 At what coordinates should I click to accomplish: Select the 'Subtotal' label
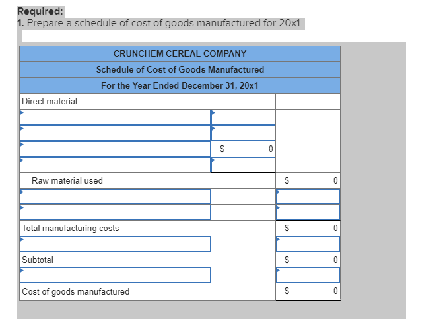(38, 260)
